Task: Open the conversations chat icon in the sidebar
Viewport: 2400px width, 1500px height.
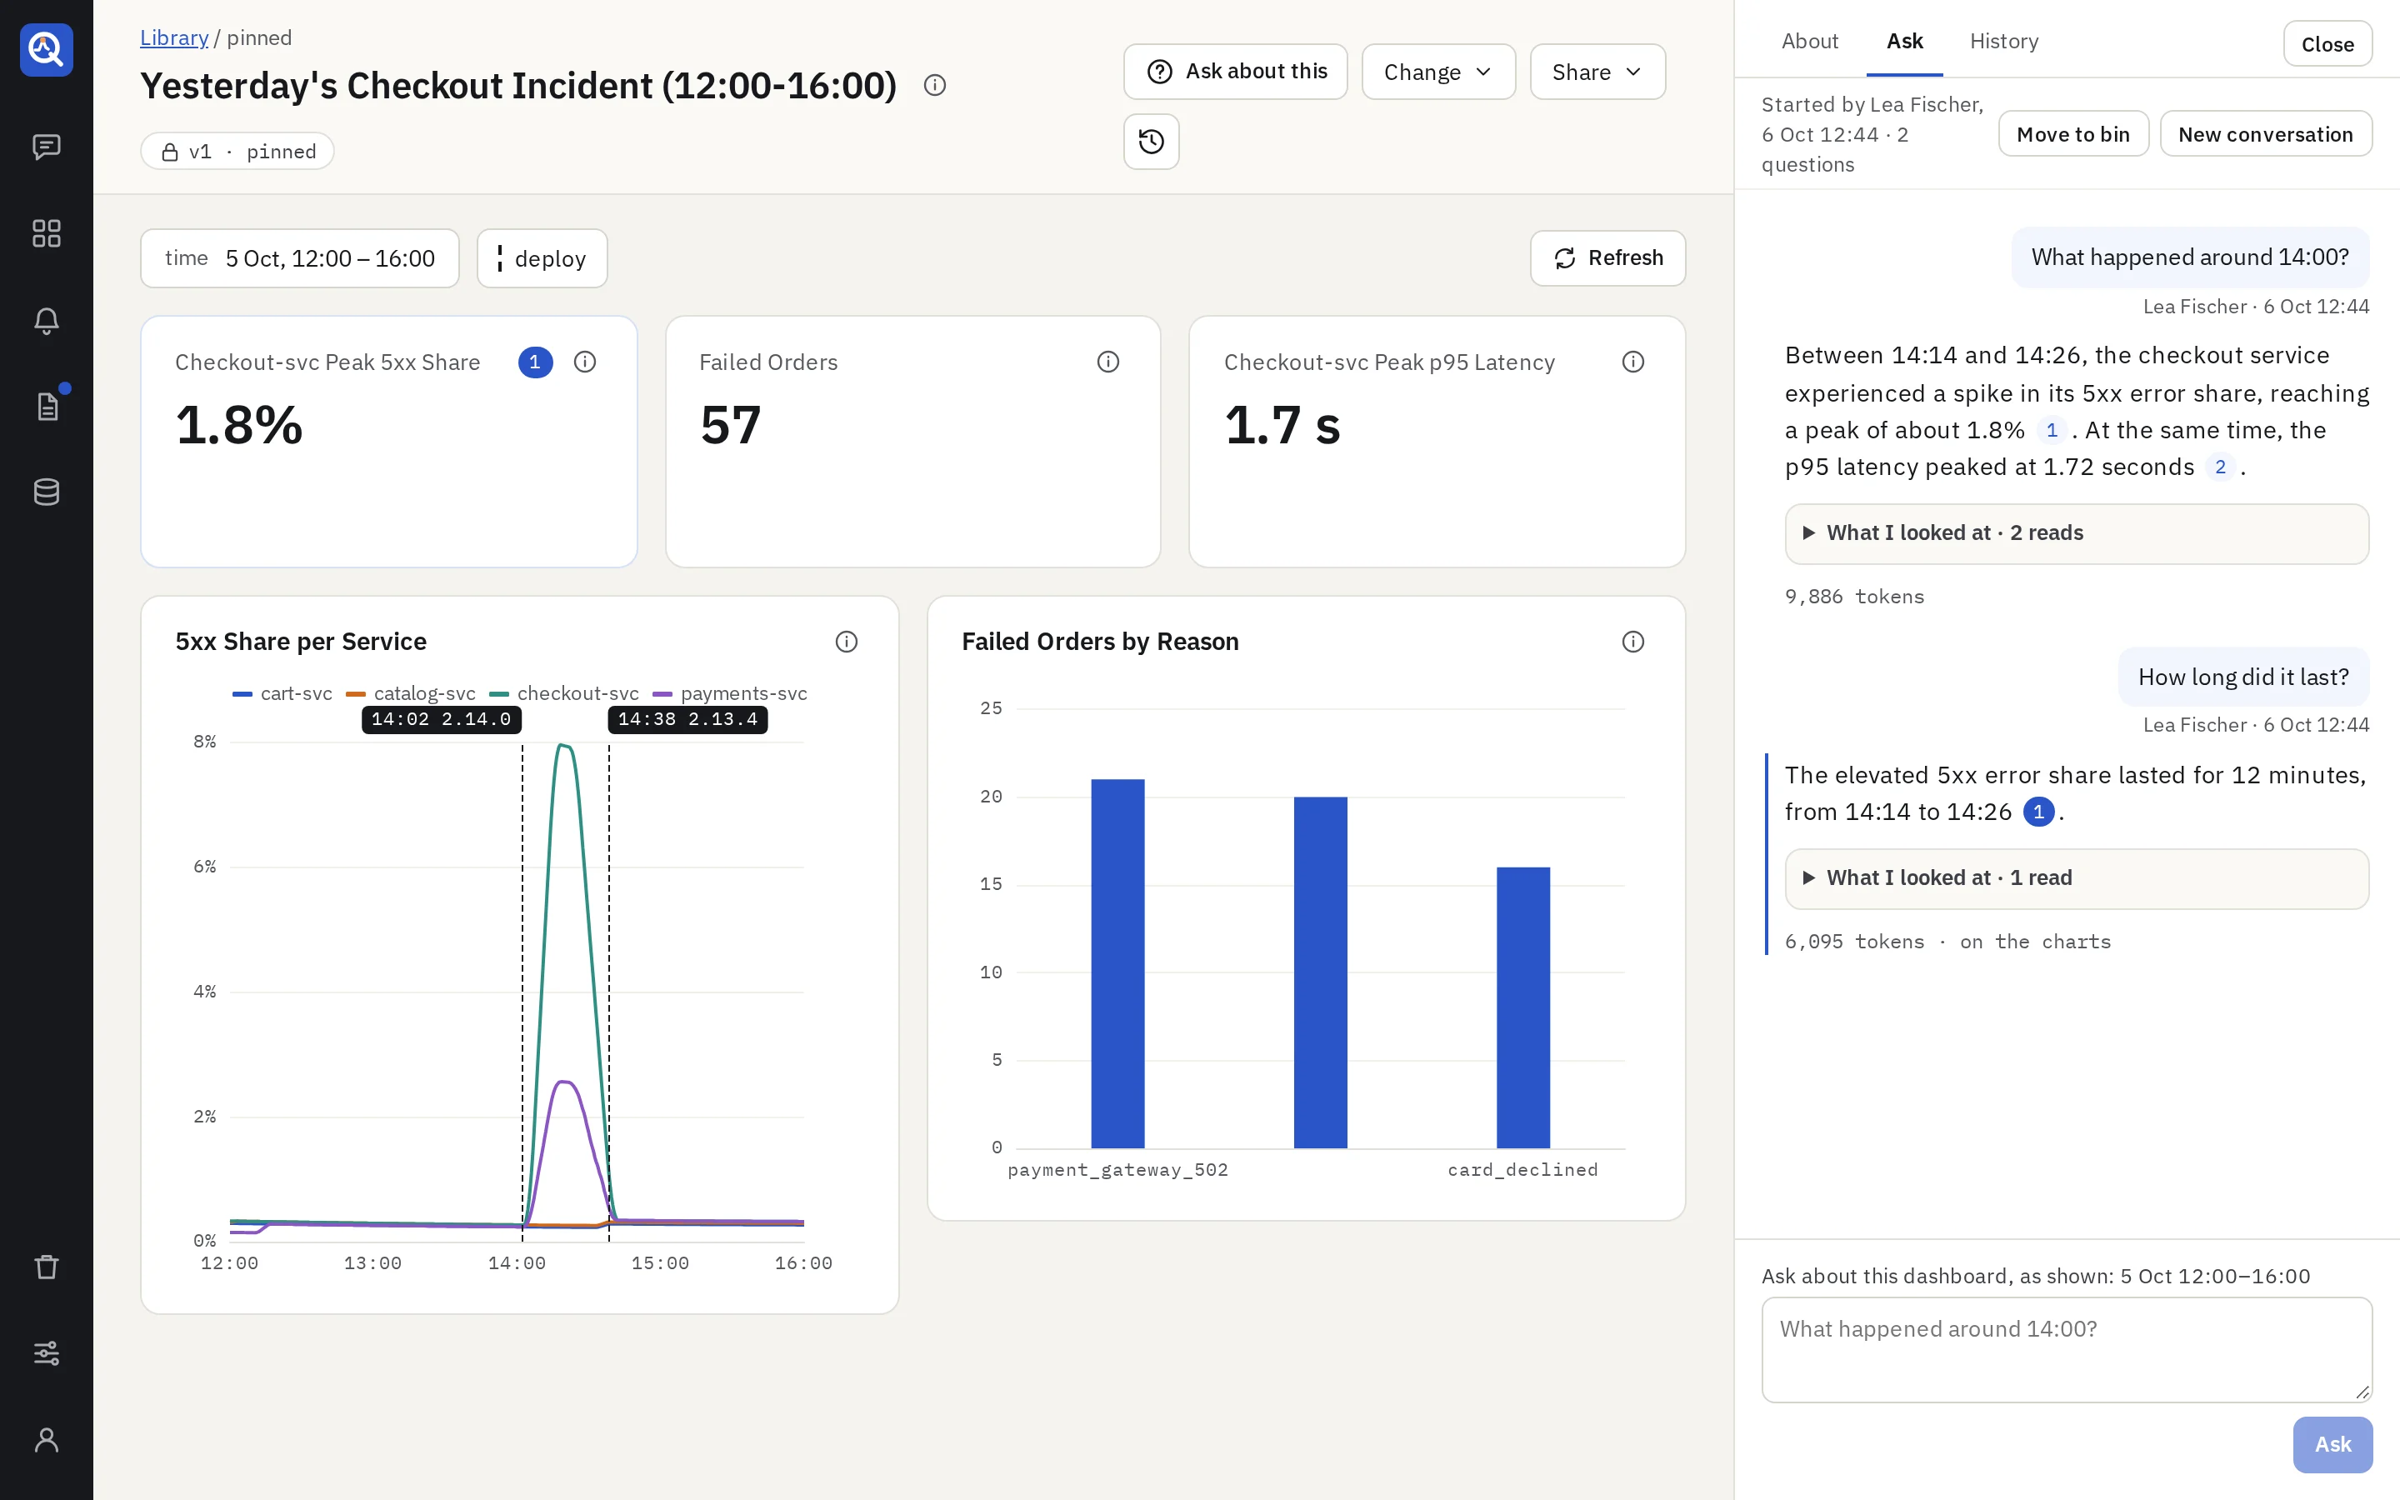Action: click(x=47, y=147)
